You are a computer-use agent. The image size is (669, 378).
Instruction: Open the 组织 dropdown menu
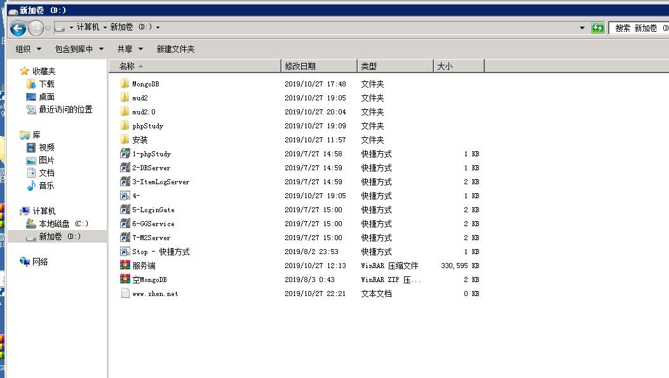click(x=28, y=49)
